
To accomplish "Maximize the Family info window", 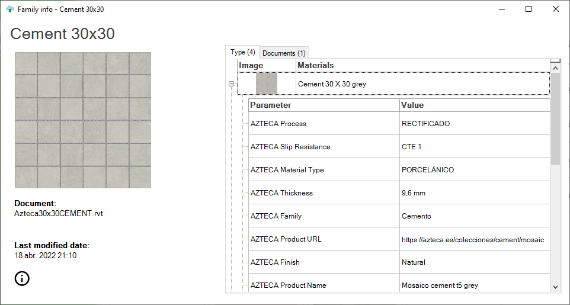I will [x=529, y=9].
